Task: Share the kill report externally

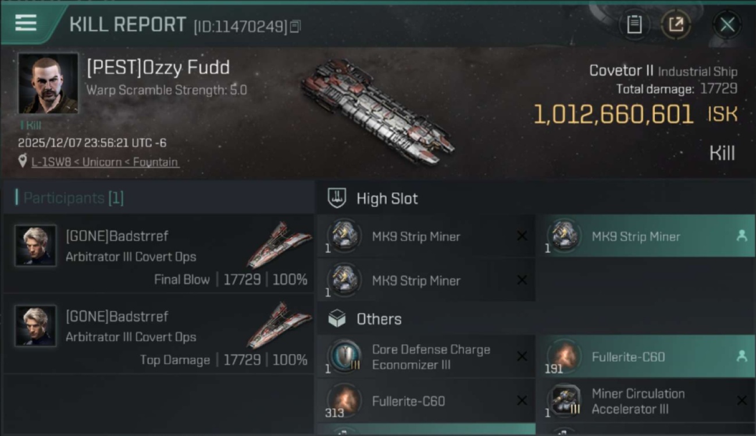Action: tap(676, 24)
